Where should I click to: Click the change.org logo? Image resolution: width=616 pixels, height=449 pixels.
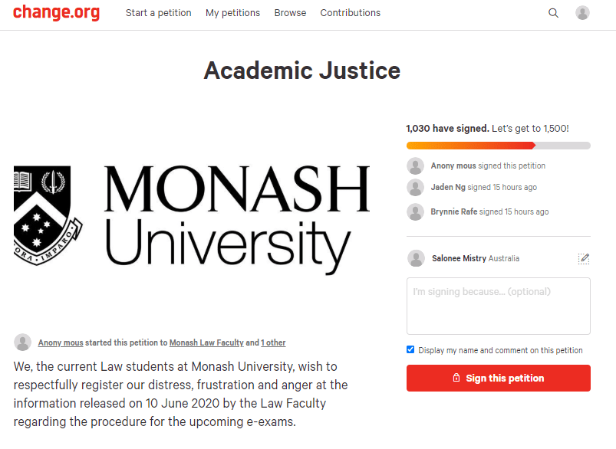pyautogui.click(x=56, y=12)
